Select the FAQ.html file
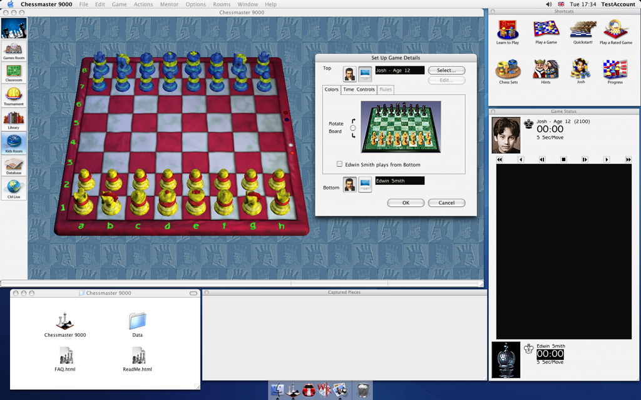 (65, 359)
